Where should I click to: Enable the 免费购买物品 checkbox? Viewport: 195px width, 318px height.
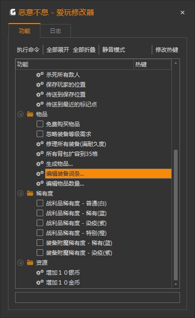40,124
